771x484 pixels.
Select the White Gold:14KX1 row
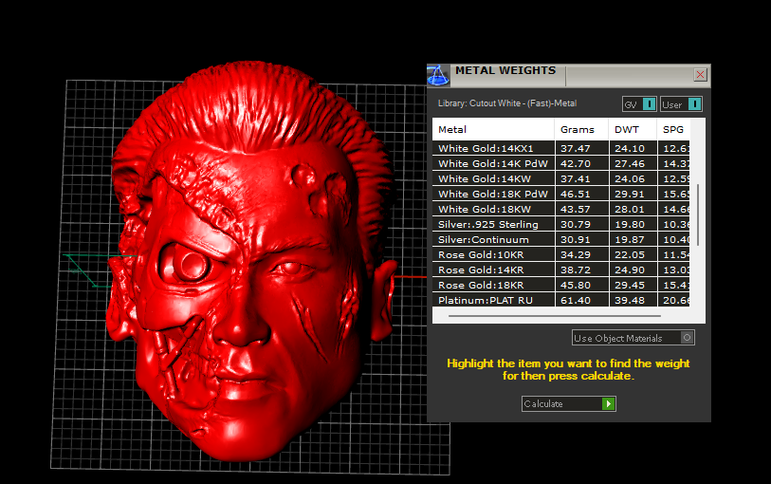tap(561, 149)
